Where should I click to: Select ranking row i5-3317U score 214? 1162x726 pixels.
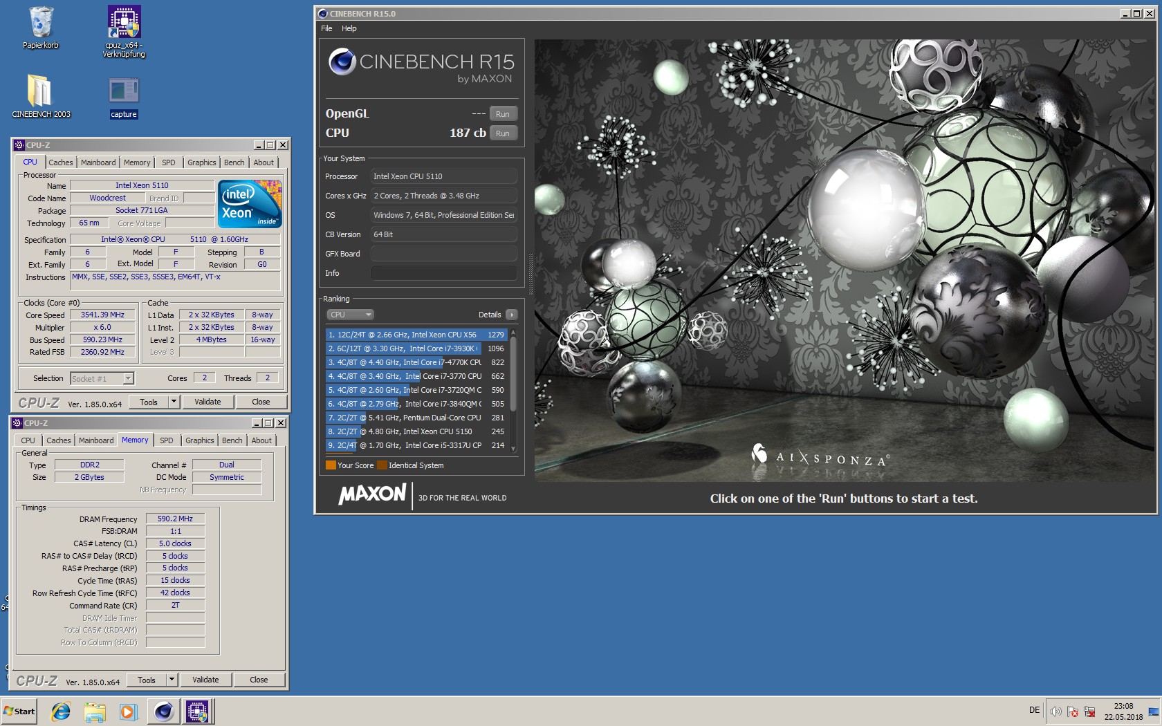coord(416,445)
